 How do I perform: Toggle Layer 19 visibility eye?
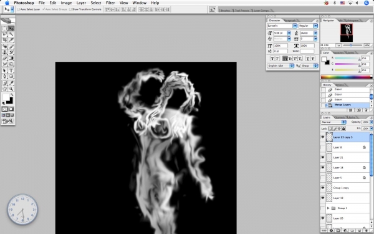coord(323,198)
